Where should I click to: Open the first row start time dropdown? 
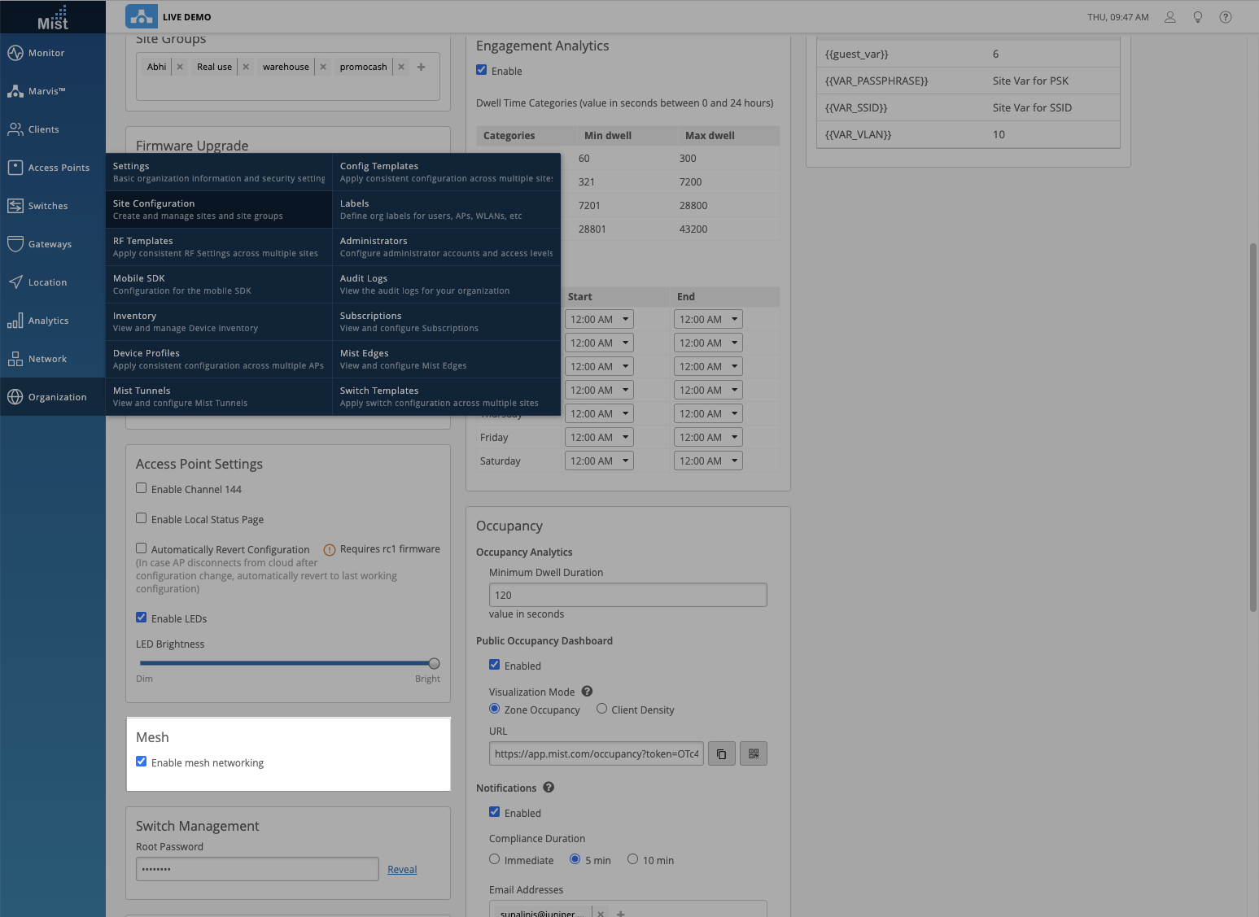(x=599, y=320)
